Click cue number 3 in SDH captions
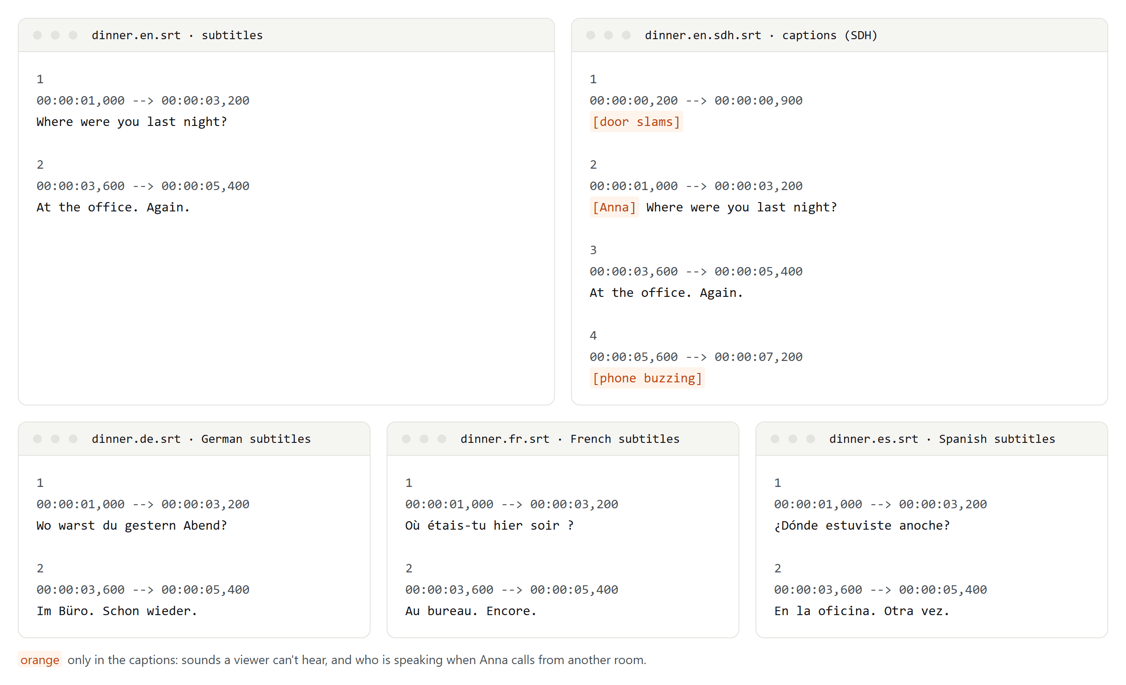The width and height of the screenshot is (1126, 685). click(593, 250)
